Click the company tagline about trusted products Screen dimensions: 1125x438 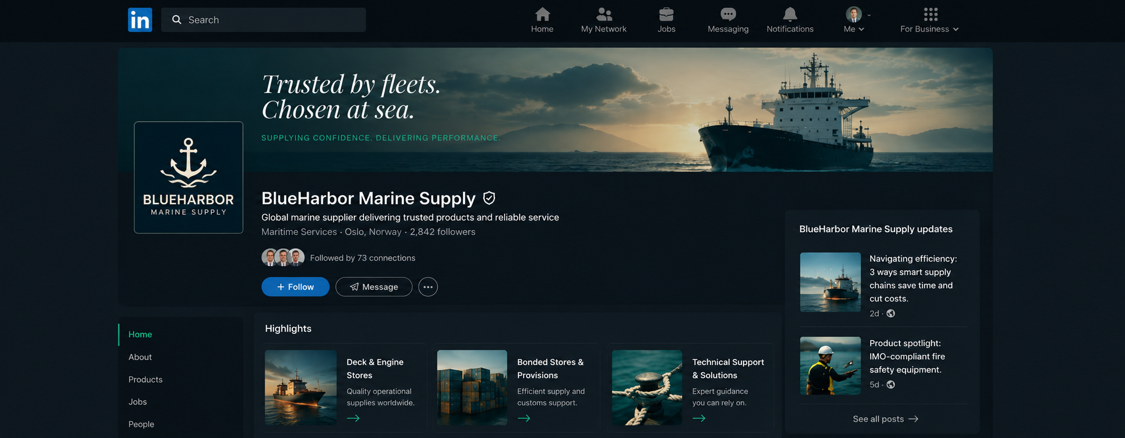(410, 217)
